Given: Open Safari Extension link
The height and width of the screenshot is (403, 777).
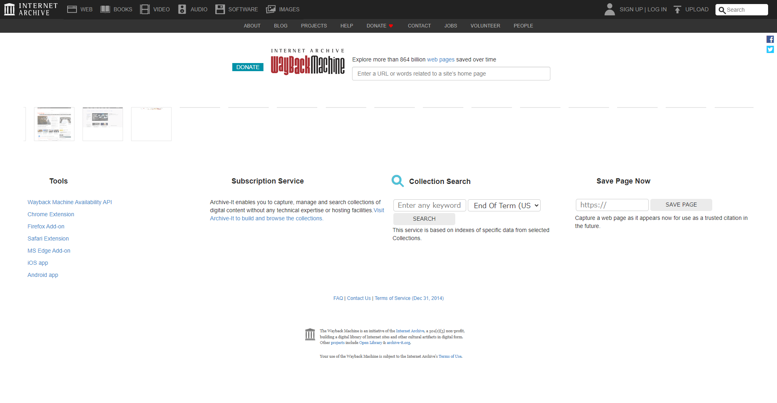Looking at the screenshot, I should point(48,238).
